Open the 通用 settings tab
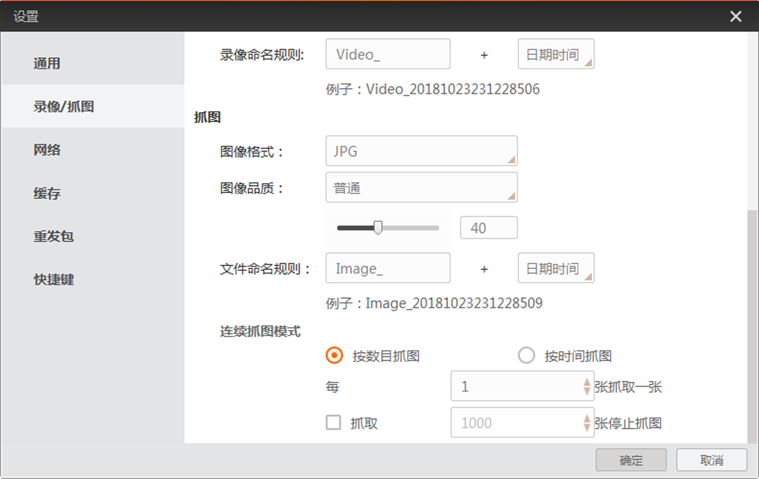The height and width of the screenshot is (479, 759). click(x=47, y=63)
